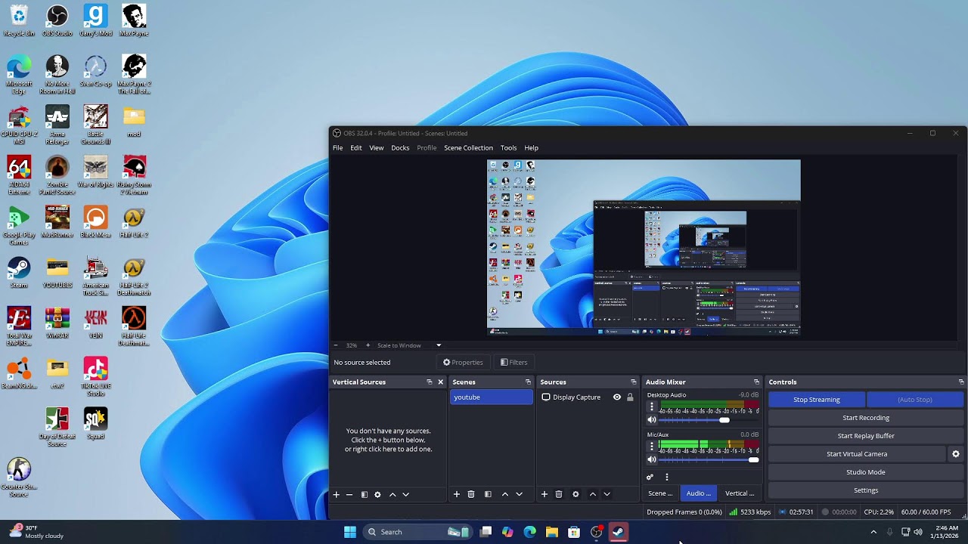The height and width of the screenshot is (544, 968).
Task: Show hidden system tray icons chevron
Action: point(873,532)
